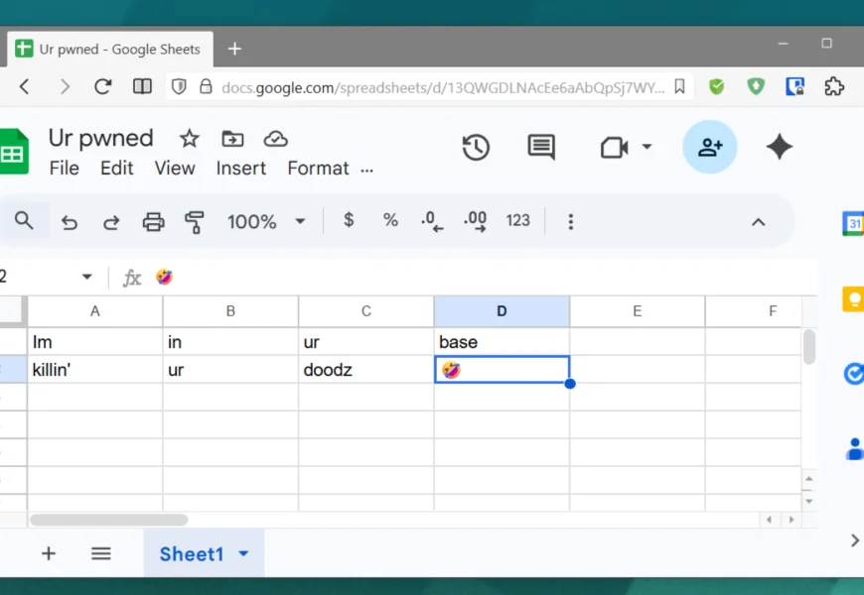The width and height of the screenshot is (864, 595).
Task: Click the vertical scrollbar thumb
Action: click(809, 347)
